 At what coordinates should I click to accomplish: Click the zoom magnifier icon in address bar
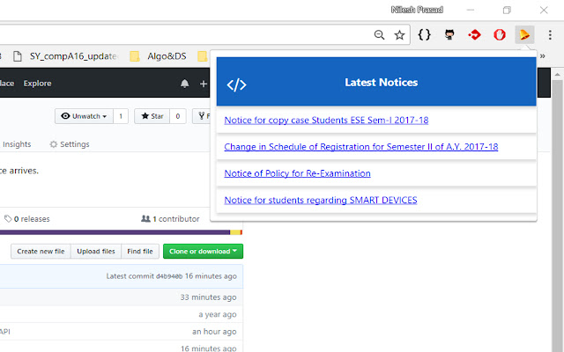tap(379, 35)
